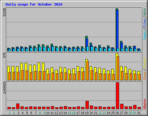This screenshot has width=148, height=116.
Task: Click the "Visits" legend label
Action: [x=145, y=63]
